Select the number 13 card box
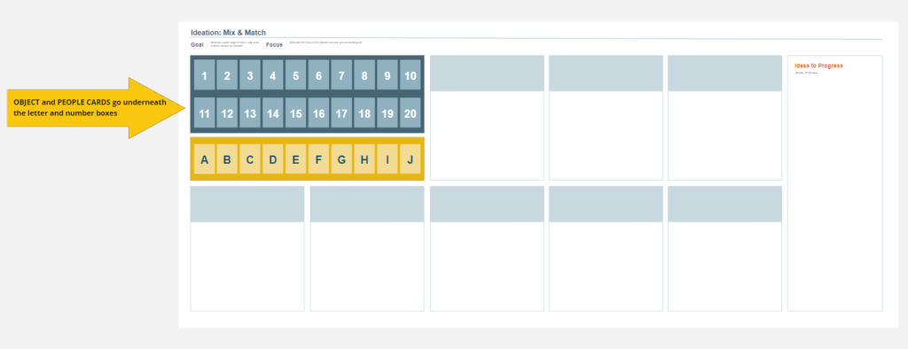The height and width of the screenshot is (349, 908). [x=250, y=112]
